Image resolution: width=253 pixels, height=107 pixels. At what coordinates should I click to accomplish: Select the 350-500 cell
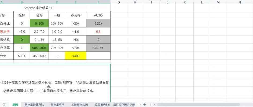[39, 56]
